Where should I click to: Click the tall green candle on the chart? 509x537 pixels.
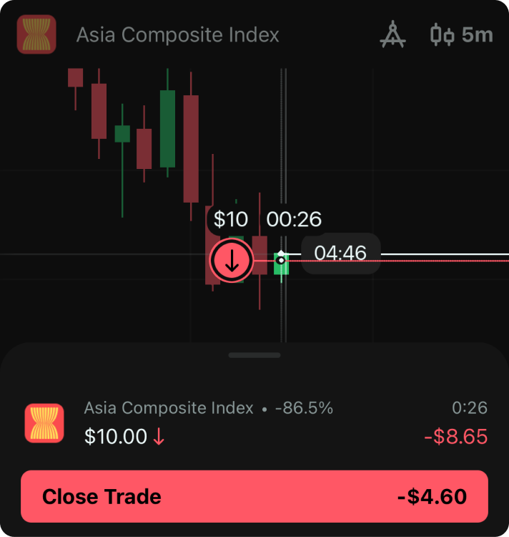point(167,129)
